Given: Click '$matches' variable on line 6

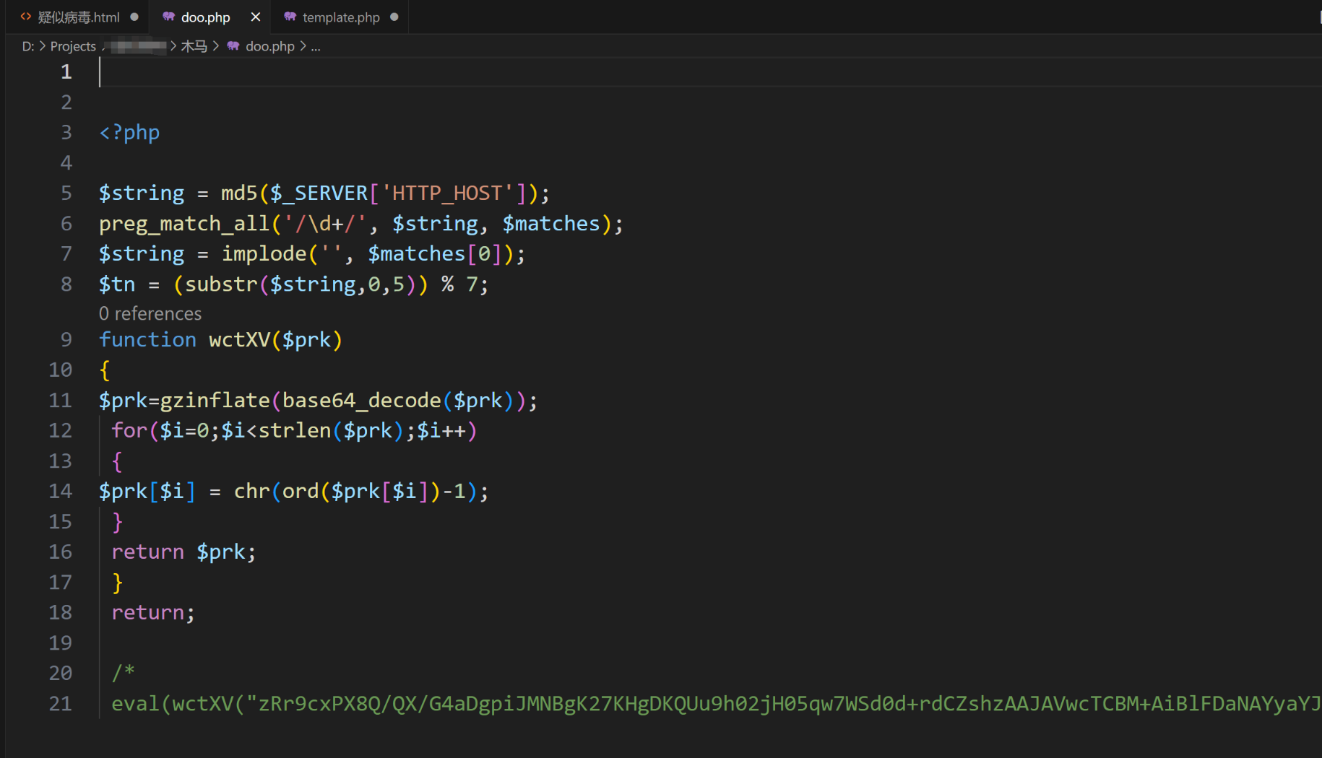Looking at the screenshot, I should click(551, 224).
